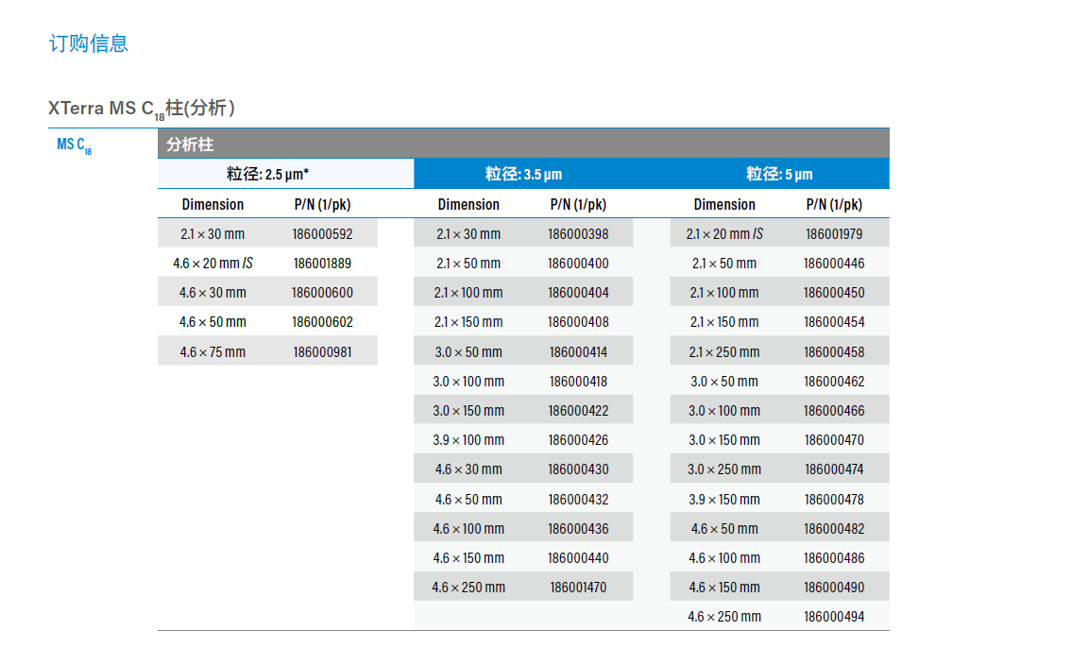
Task: Select part number 186001889
Action: [322, 264]
